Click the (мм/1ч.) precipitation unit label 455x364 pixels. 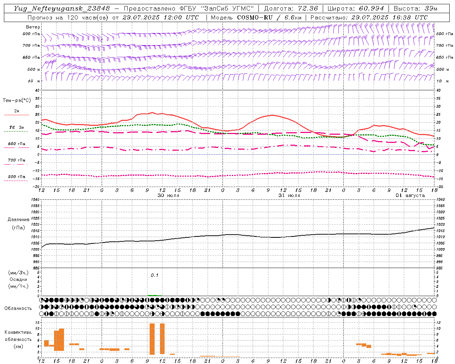click(x=18, y=286)
